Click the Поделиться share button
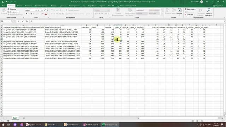 (x=218, y=6)
